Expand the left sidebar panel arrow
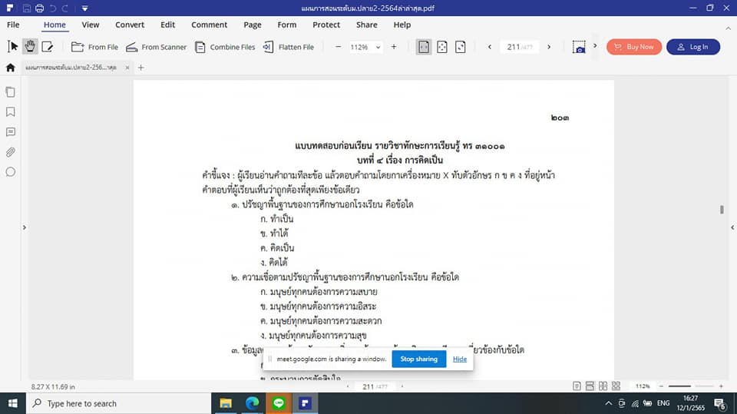737x414 pixels. pos(24,227)
